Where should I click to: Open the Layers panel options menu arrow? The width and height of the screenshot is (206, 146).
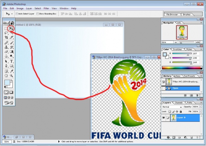click(201, 103)
